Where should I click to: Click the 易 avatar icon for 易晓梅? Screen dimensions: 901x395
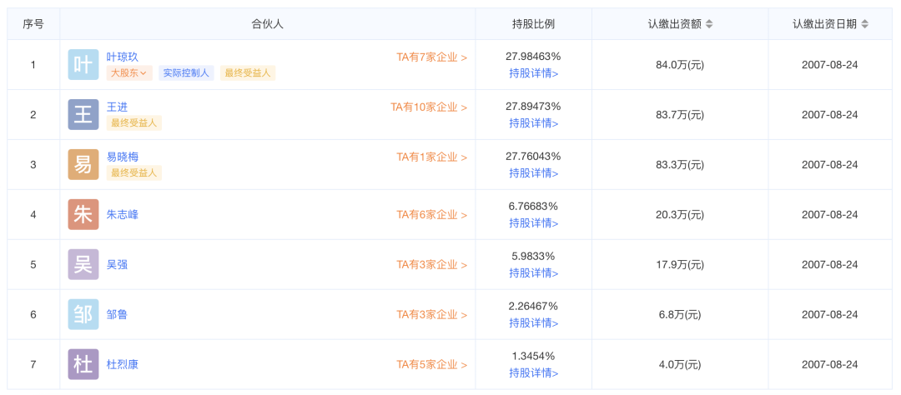point(83,165)
